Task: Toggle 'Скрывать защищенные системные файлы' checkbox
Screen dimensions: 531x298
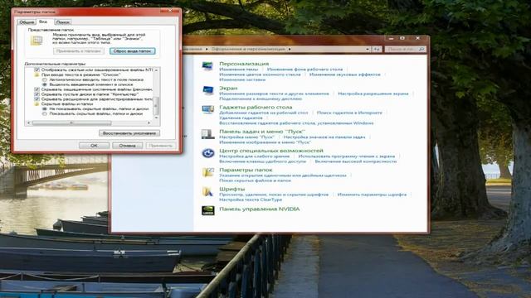Action: pos(37,89)
